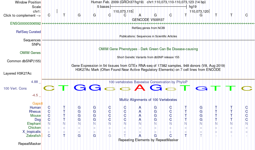Click the Mouse species row label

coord(35,116)
